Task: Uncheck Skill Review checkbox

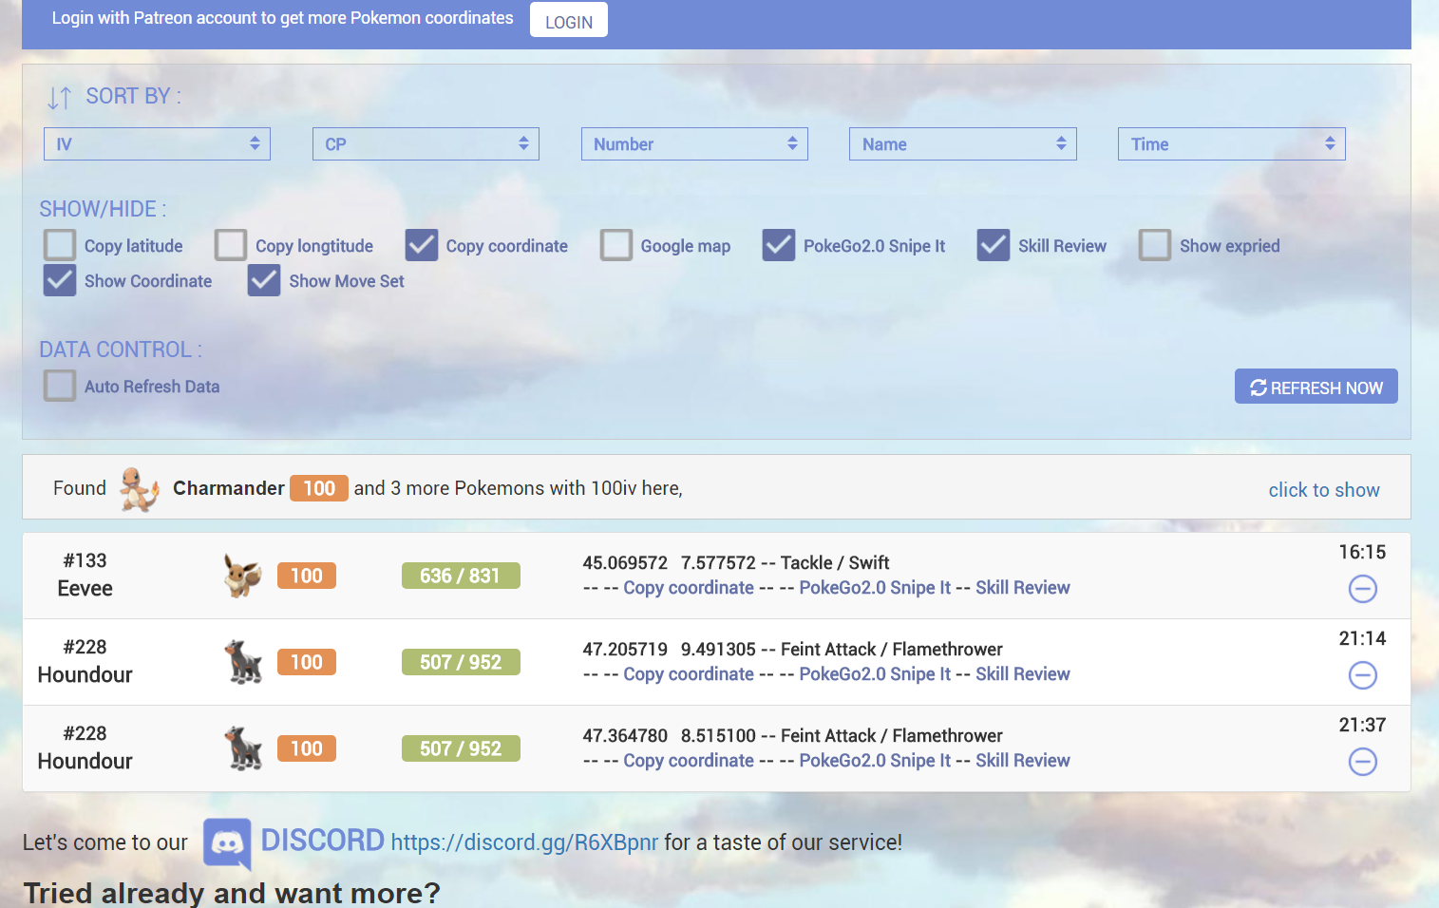Action: (994, 245)
